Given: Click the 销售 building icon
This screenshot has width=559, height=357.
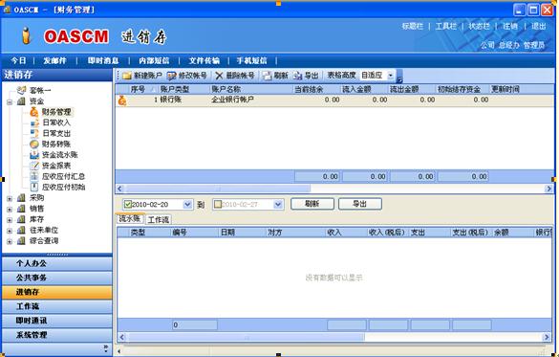Looking at the screenshot, I should click(x=21, y=209).
